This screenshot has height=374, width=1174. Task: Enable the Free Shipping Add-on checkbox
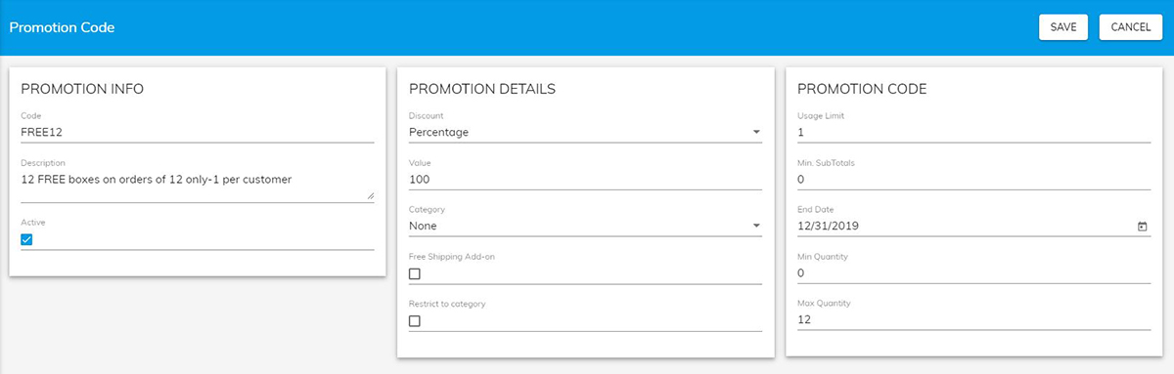tap(415, 274)
